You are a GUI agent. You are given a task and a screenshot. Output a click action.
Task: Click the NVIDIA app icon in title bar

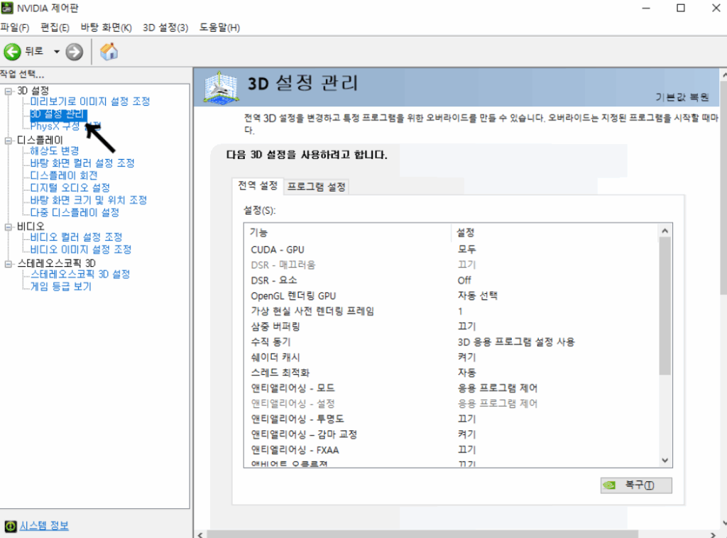7,8
